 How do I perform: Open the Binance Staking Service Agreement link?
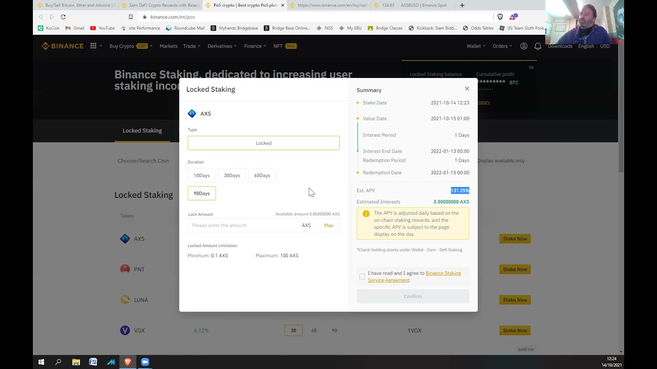pyautogui.click(x=414, y=277)
